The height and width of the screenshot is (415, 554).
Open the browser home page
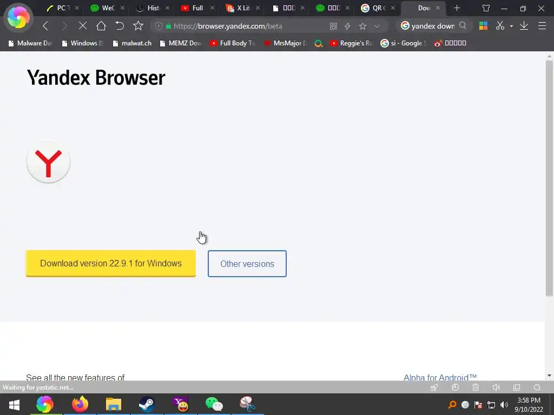click(101, 26)
